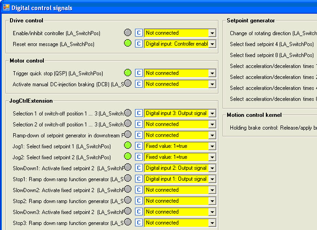
Task: Click green status indicator for Jog2 setpoint
Action: click(128, 157)
